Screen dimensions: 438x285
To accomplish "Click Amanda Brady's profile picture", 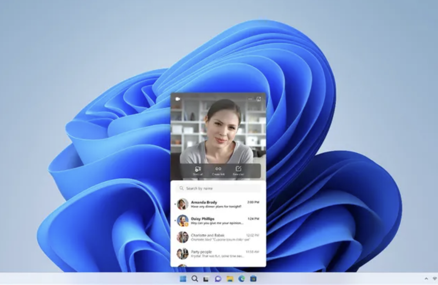I will point(182,204).
